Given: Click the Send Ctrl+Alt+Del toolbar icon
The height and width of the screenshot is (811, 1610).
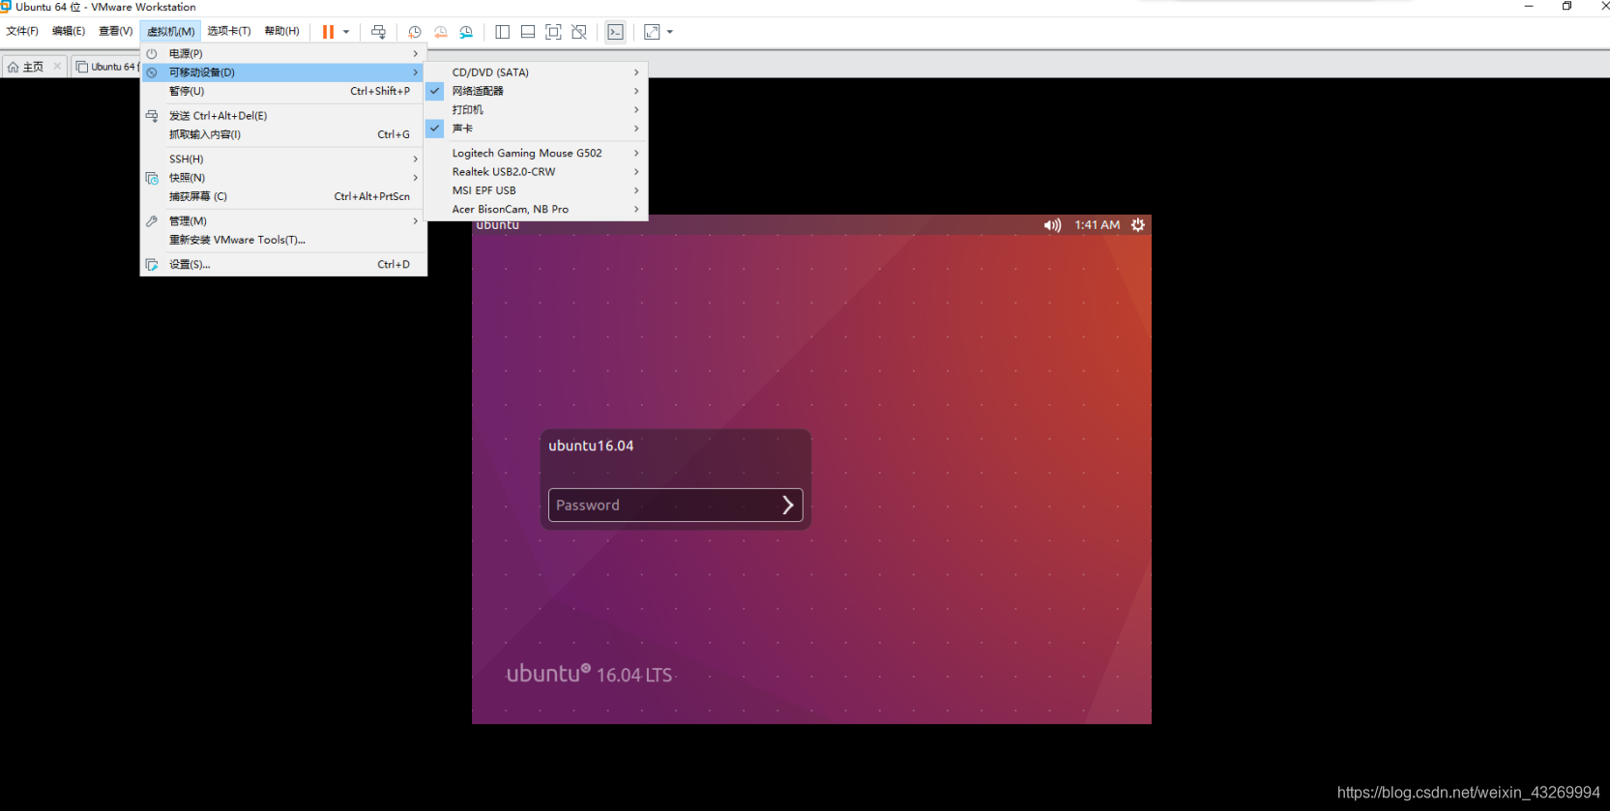Looking at the screenshot, I should tap(378, 32).
